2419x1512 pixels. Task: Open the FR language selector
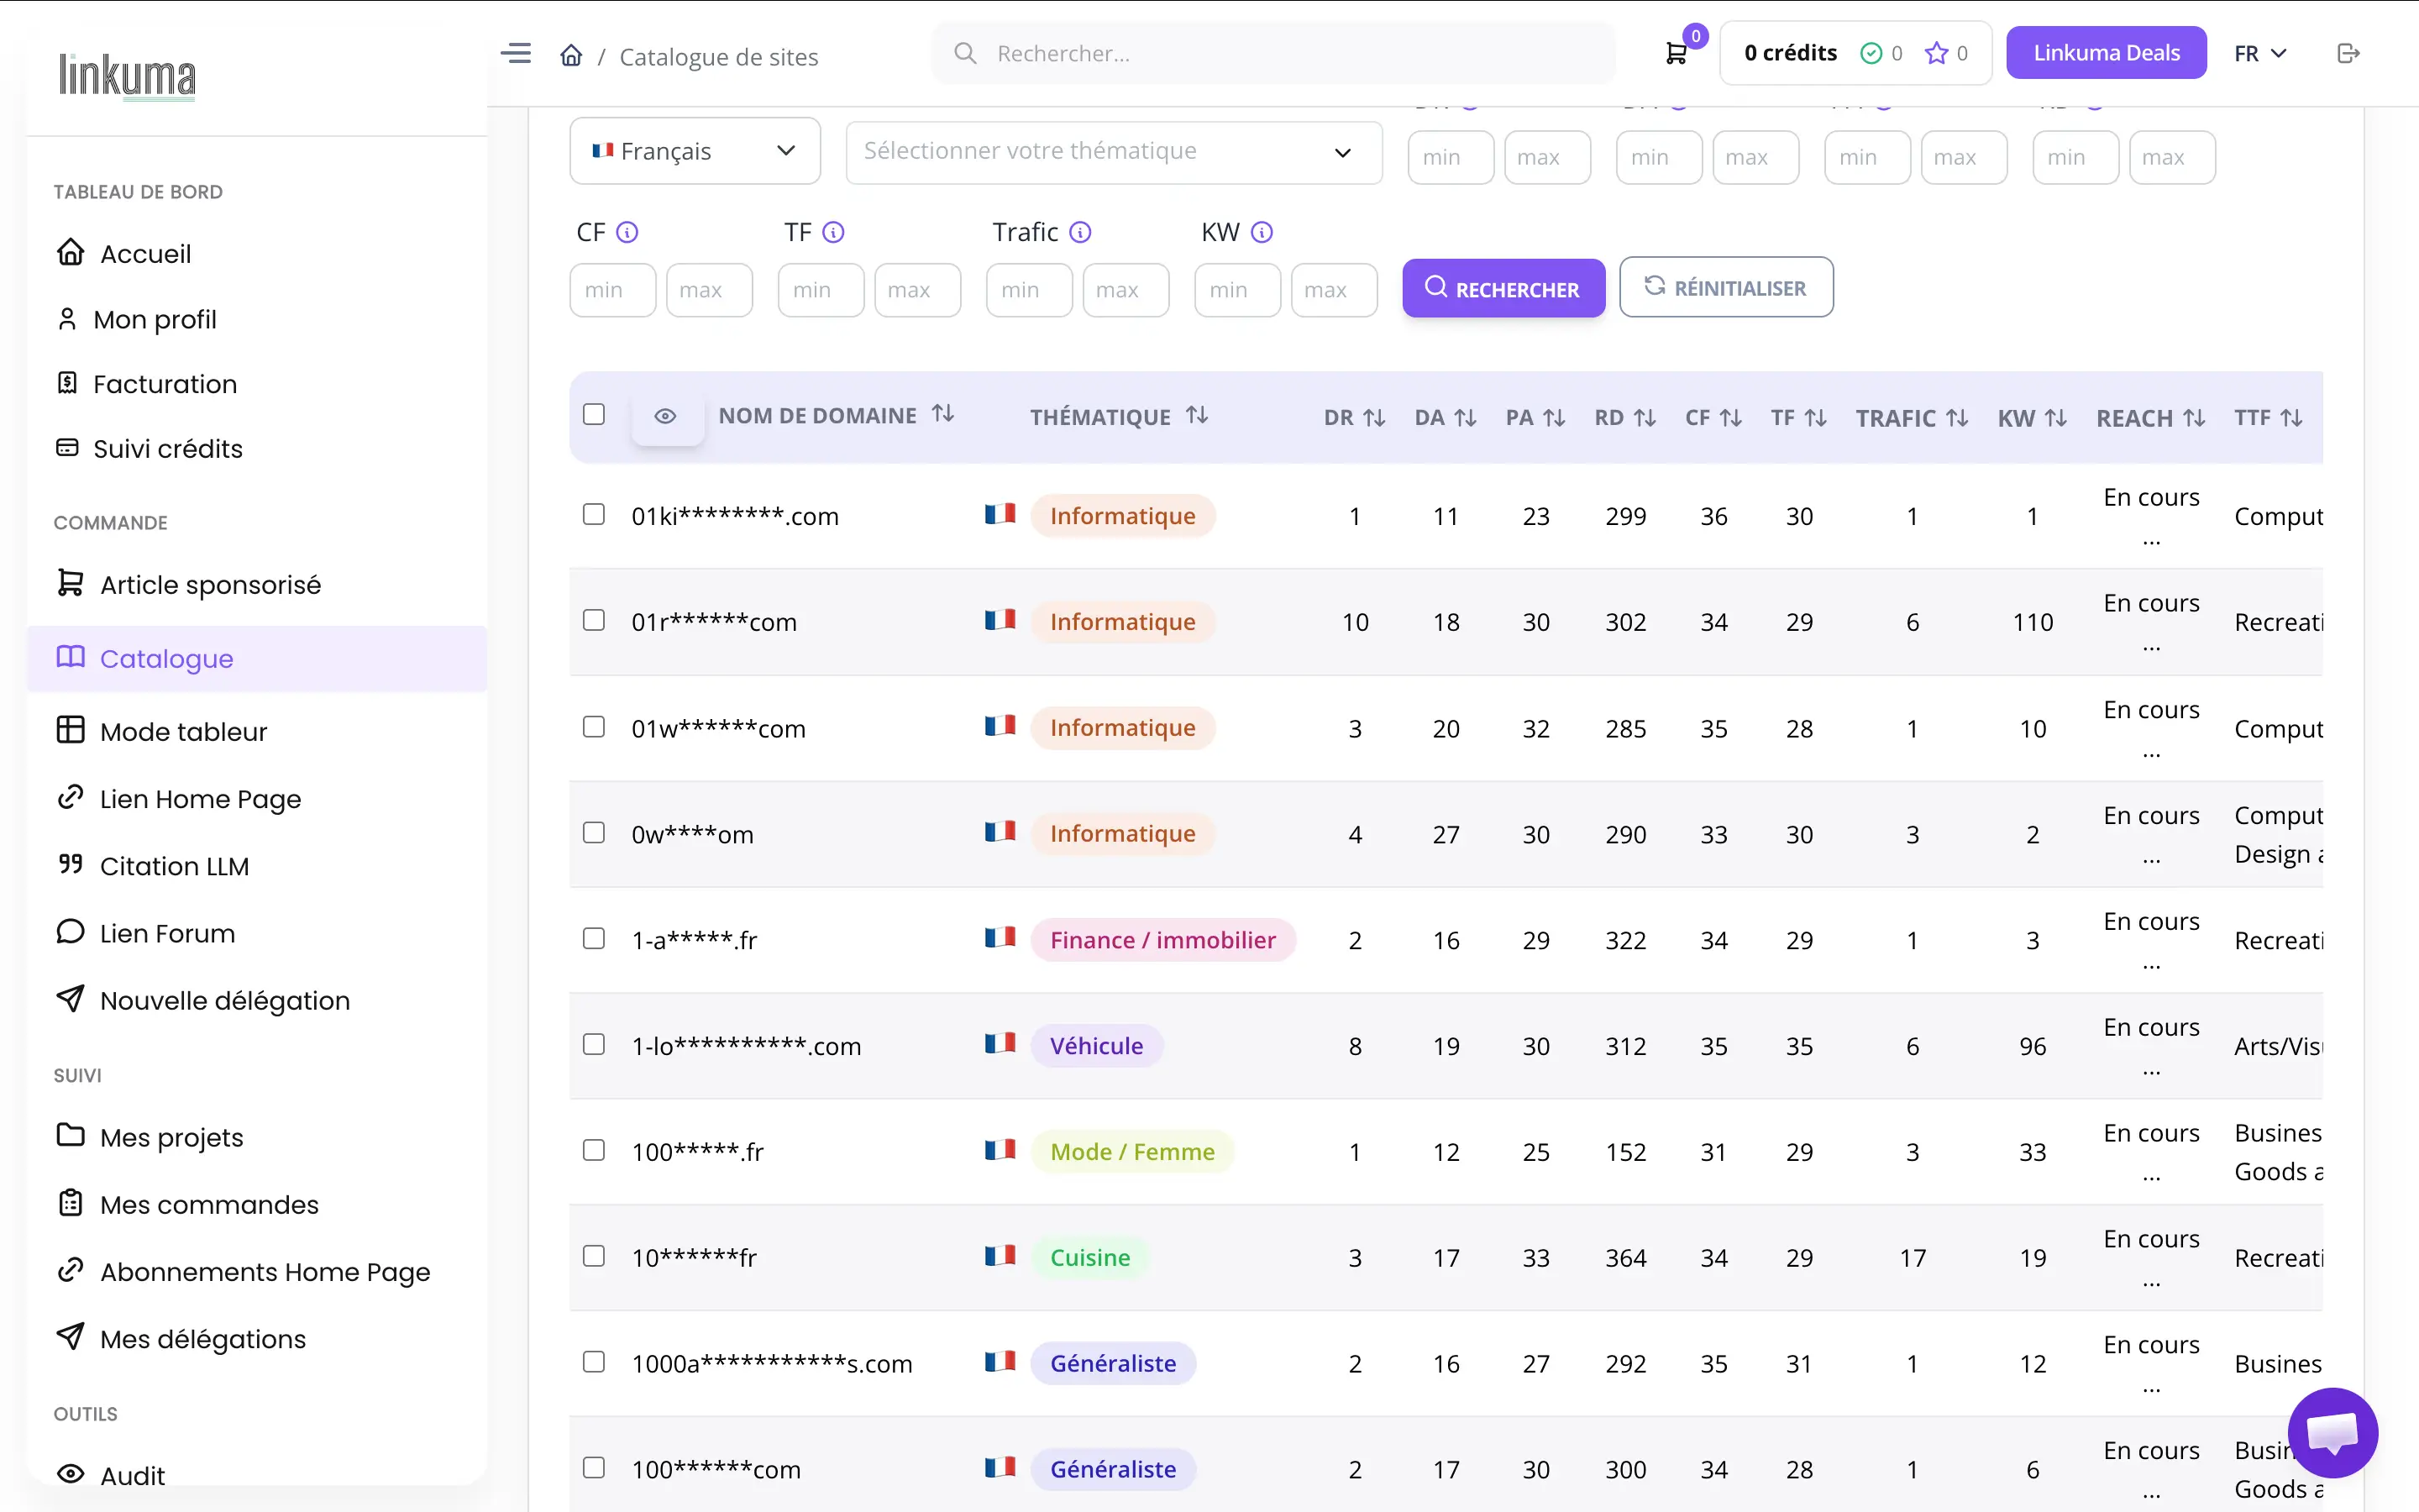pyautogui.click(x=2260, y=53)
